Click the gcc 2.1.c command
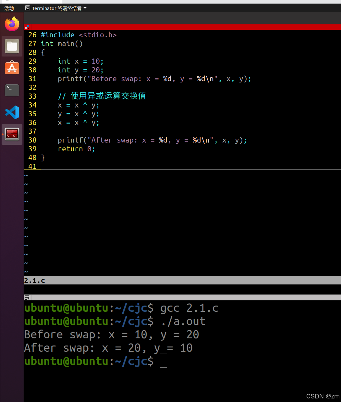Image resolution: width=341 pixels, height=402 pixels. [x=189, y=308]
